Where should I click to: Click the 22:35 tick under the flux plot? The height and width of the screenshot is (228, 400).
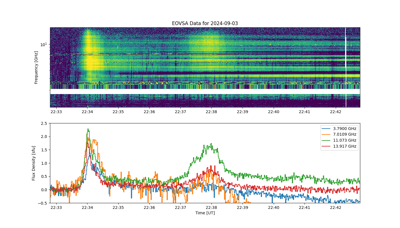coord(118,207)
